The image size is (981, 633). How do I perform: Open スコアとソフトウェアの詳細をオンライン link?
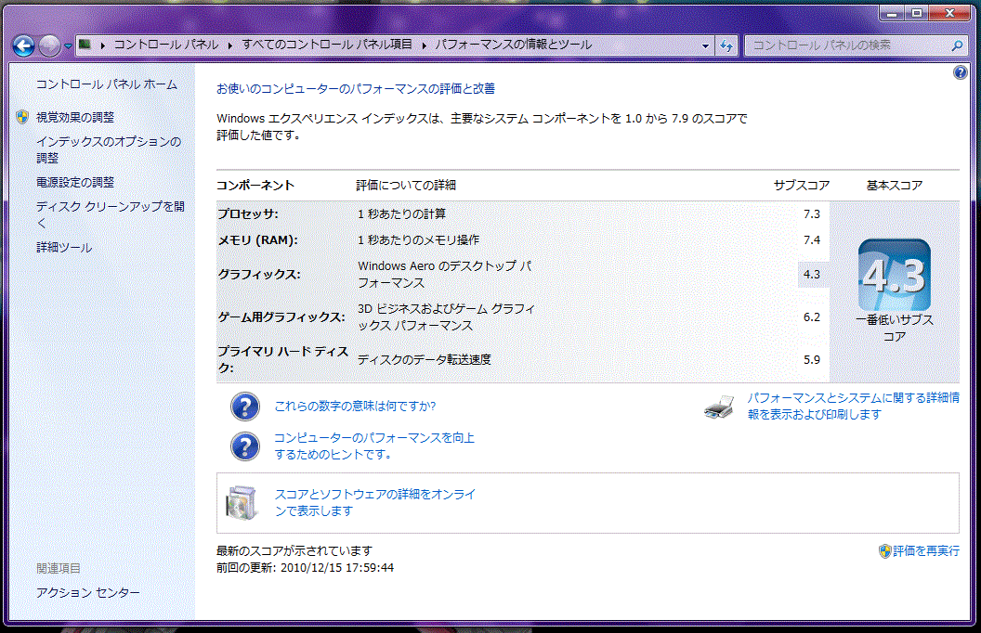374,502
